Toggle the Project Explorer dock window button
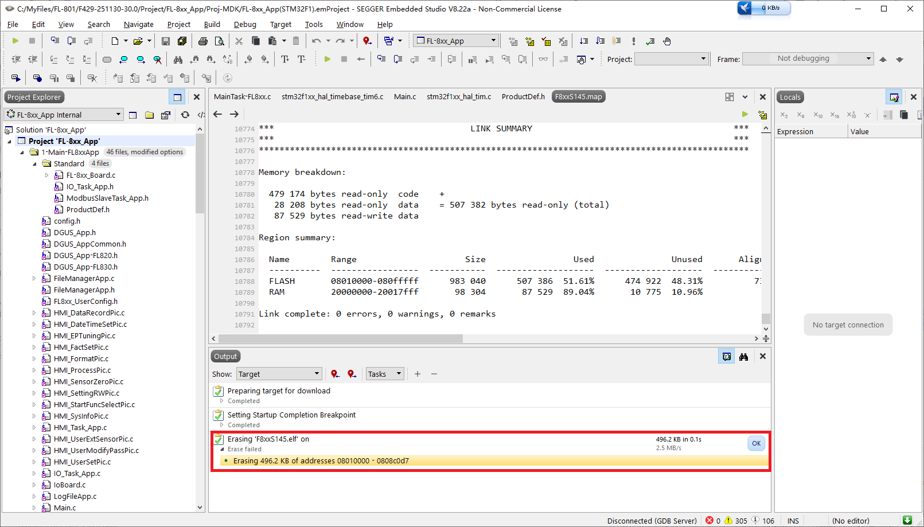This screenshot has height=527, width=924. point(177,97)
